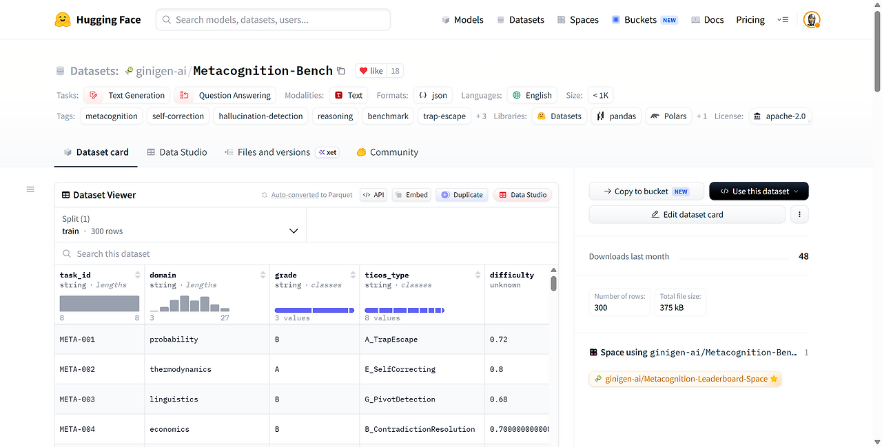Click the page vertical scrollbar
Image resolution: width=882 pixels, height=447 pixels.
(877, 52)
